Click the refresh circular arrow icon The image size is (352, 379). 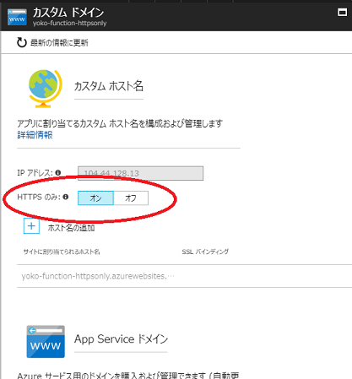(x=21, y=42)
